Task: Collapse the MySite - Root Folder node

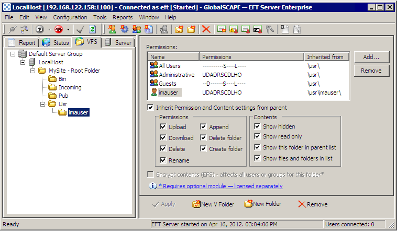Action: coord(32,71)
